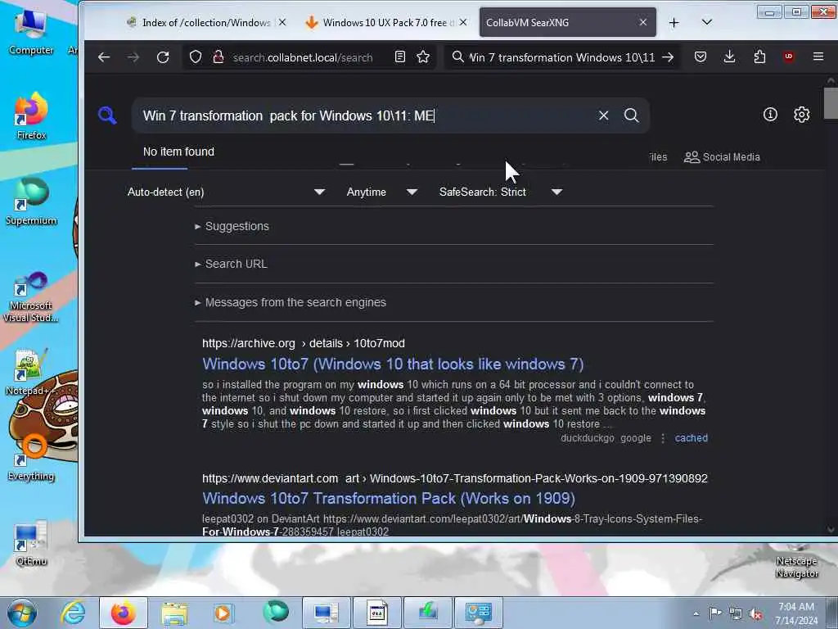Open the Firefox hamburger menu
Screen dimensions: 838x629
click(x=818, y=57)
